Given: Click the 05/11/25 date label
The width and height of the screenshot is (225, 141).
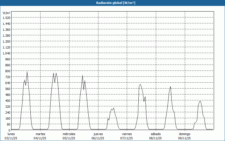Looking at the screenshot, I should 69,138.
